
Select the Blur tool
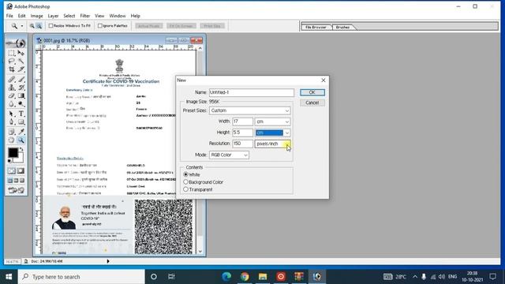click(12, 104)
